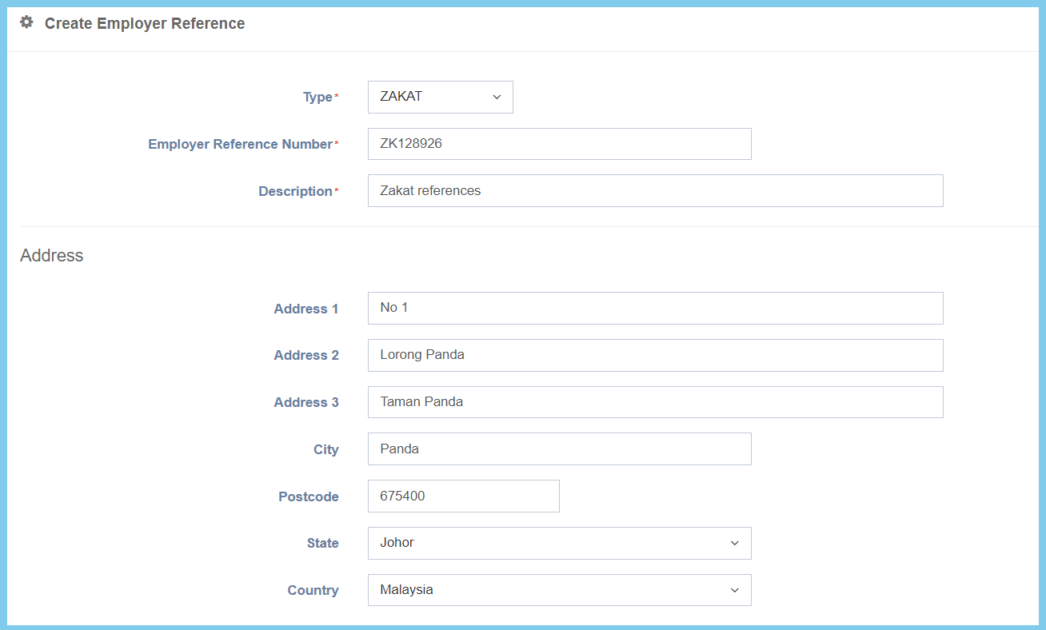Click the Address section heading
The width and height of the screenshot is (1046, 630).
tap(52, 256)
